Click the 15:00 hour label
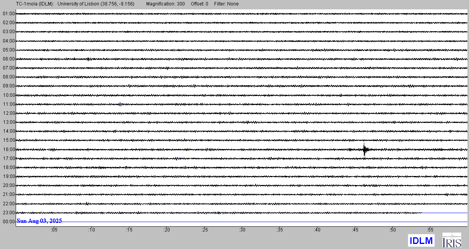This screenshot has height=249, width=469. [9, 140]
